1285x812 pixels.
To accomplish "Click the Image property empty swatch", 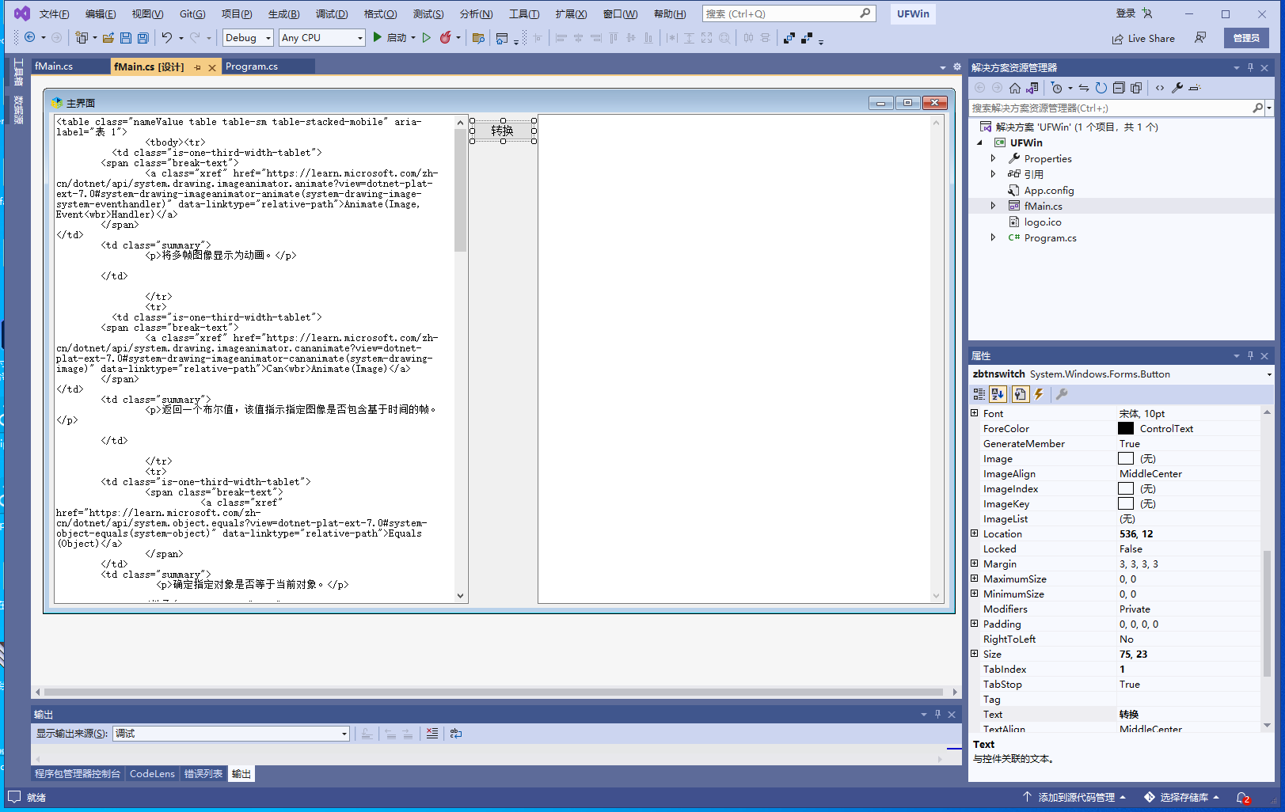I will click(x=1125, y=458).
